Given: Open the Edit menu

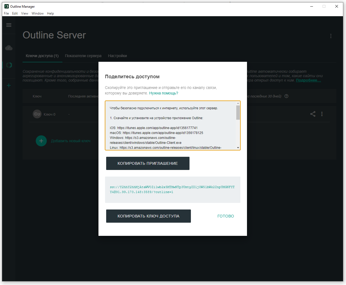Looking at the screenshot, I should pos(15,13).
